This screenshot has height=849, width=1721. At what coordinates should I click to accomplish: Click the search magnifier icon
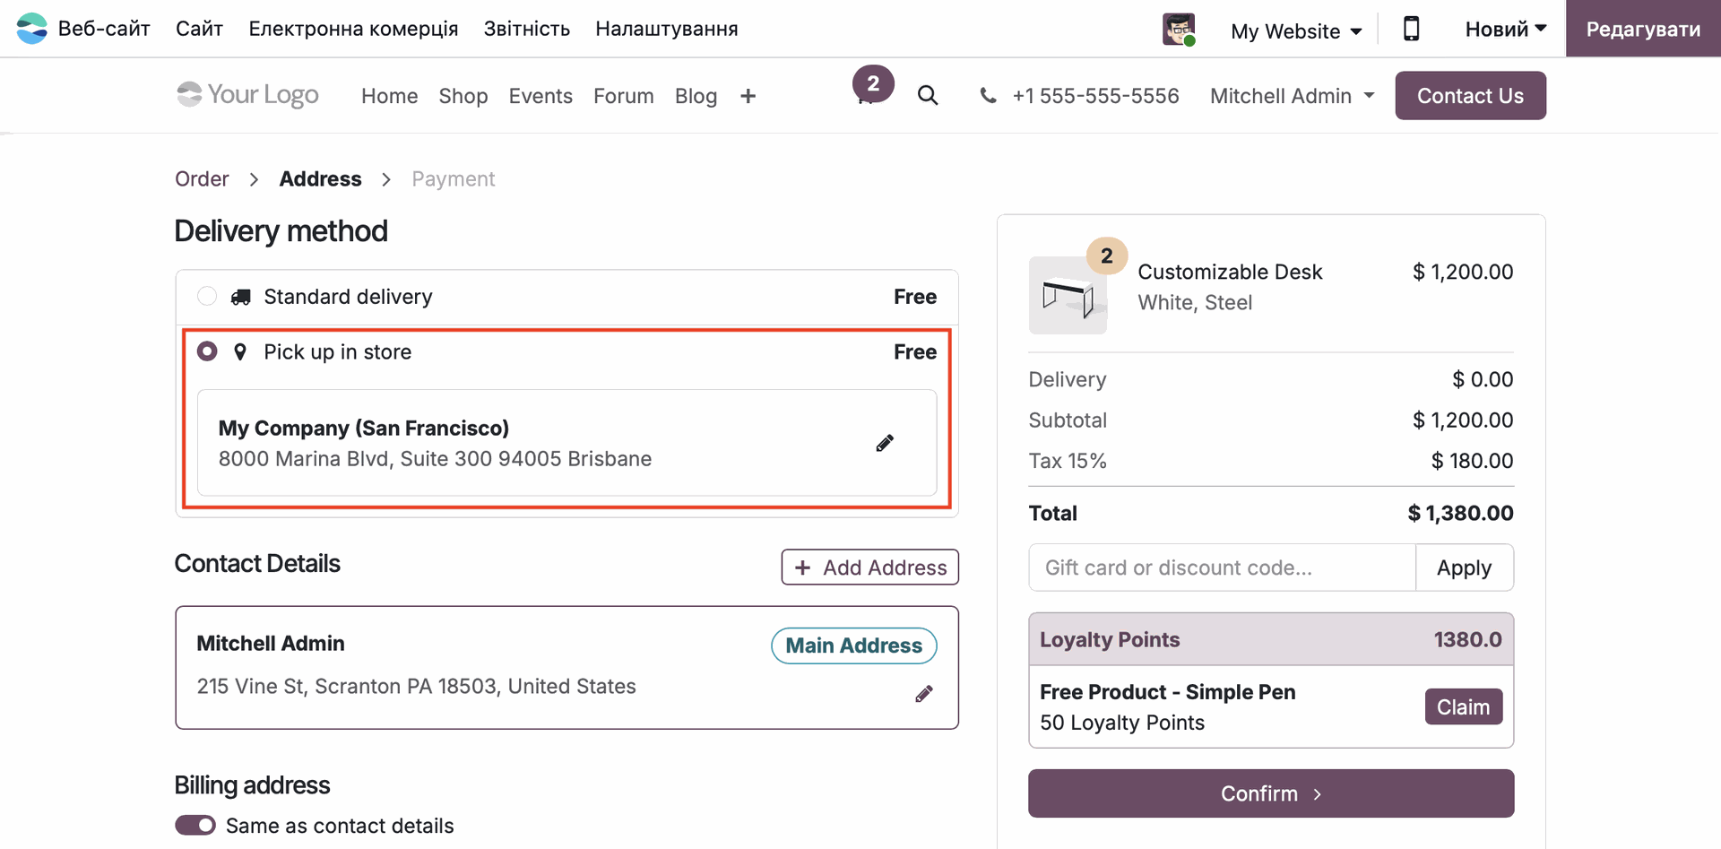(928, 96)
